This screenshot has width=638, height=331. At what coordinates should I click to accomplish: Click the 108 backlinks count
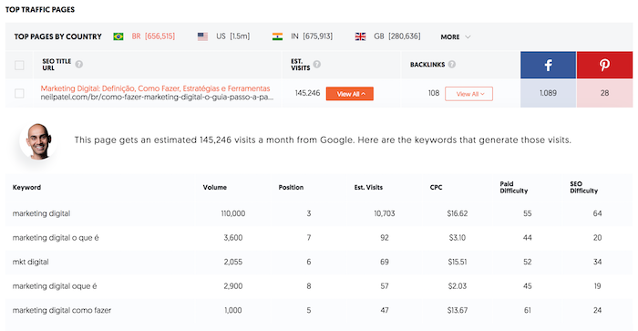(434, 93)
